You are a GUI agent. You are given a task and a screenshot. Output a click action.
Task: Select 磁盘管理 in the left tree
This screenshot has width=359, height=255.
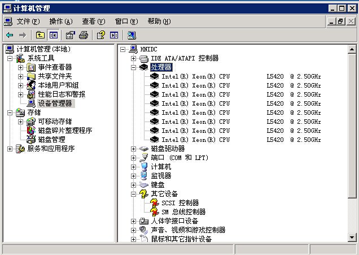click(x=51, y=140)
